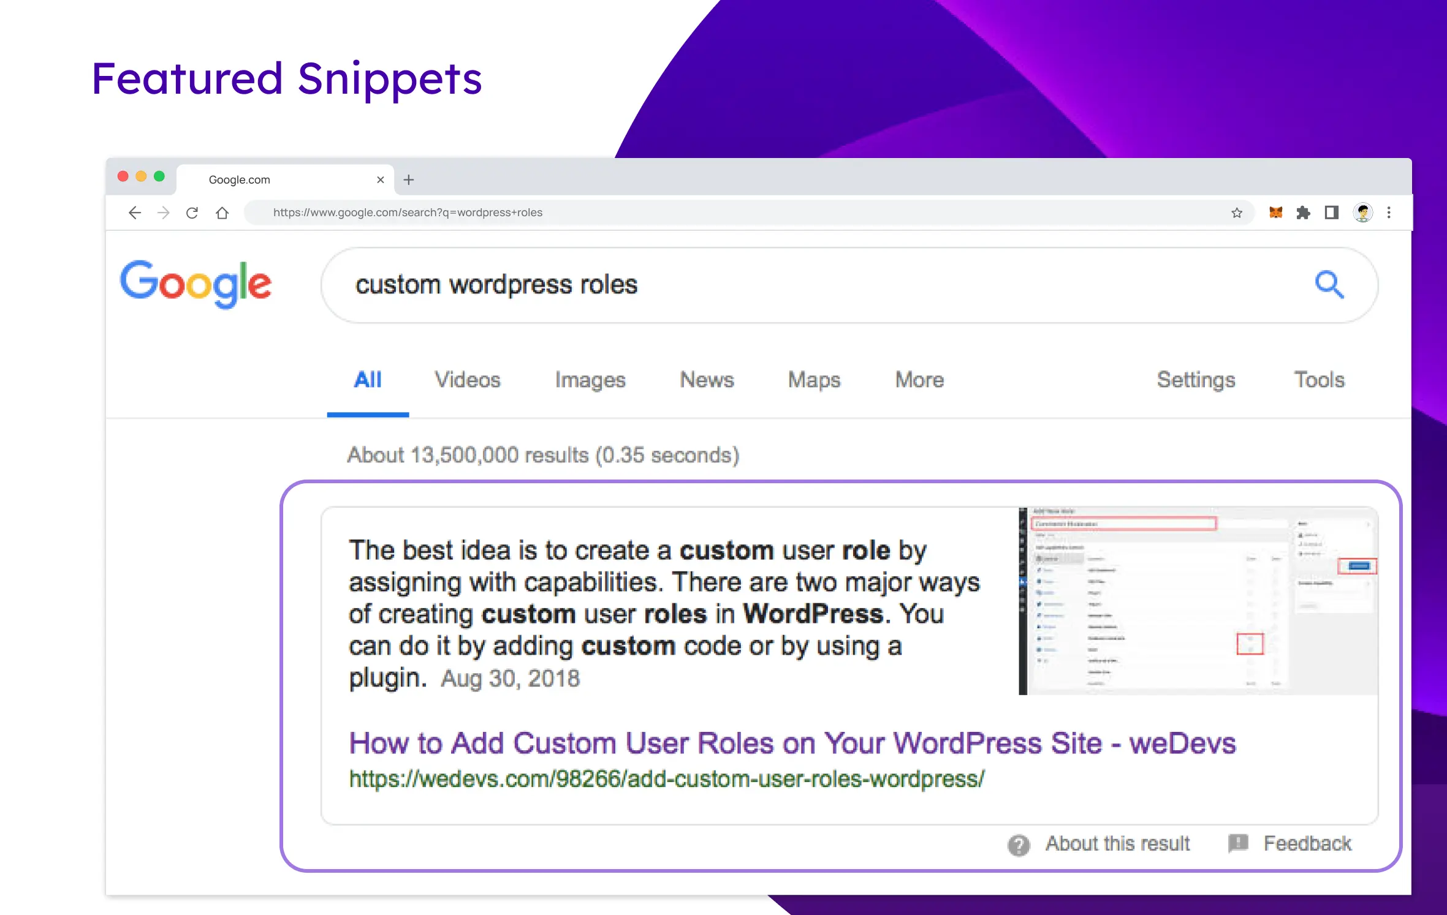Screen dimensions: 1447x915
Task: Click the featured snippet paragraph text
Action: (664, 614)
